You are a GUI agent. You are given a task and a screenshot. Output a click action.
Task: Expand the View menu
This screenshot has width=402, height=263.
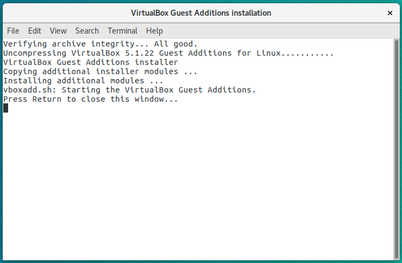pos(58,31)
